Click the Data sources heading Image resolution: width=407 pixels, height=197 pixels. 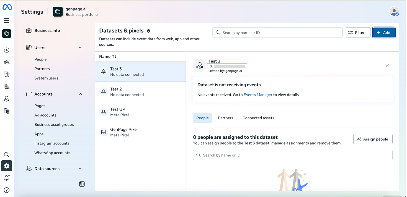pos(47,169)
